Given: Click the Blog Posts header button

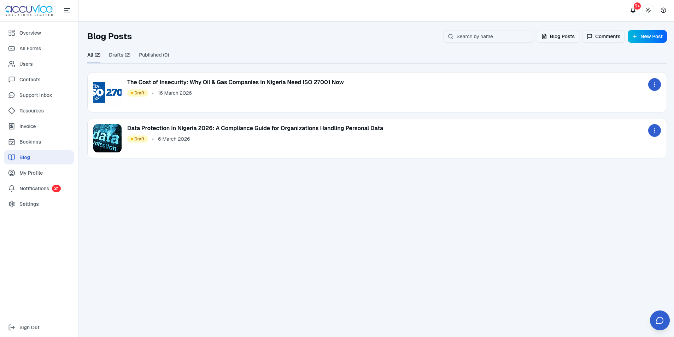Looking at the screenshot, I should pos(558,36).
